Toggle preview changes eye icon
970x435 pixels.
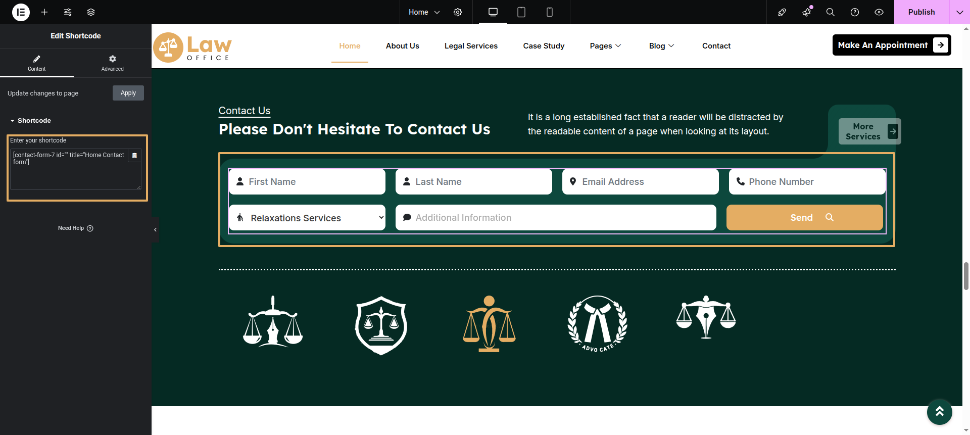[879, 12]
